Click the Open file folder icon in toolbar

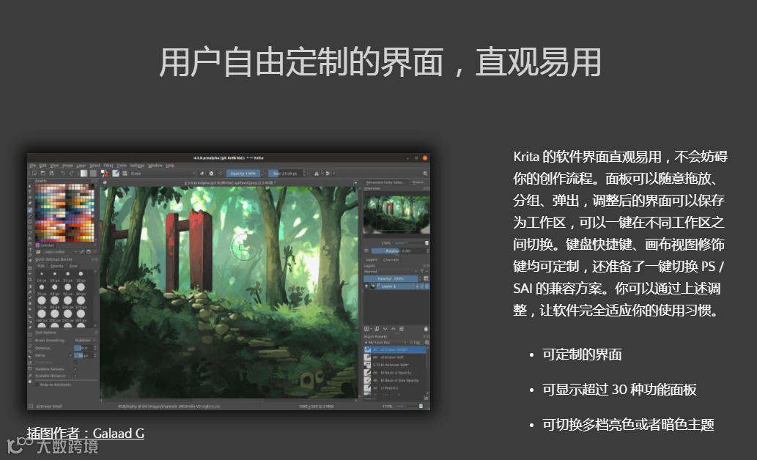click(x=43, y=174)
